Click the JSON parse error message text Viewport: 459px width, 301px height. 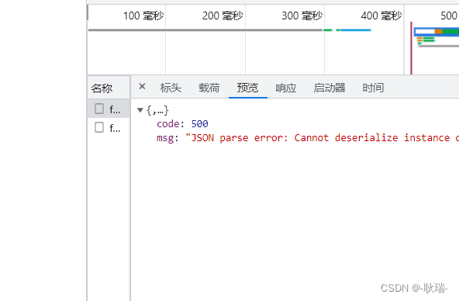[x=322, y=137]
